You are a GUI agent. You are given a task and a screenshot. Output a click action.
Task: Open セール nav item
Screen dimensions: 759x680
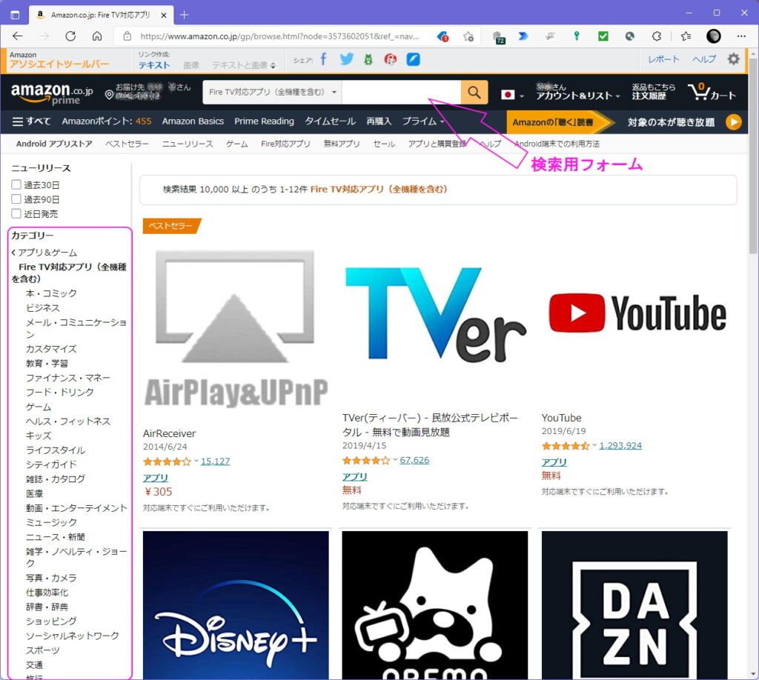point(384,144)
